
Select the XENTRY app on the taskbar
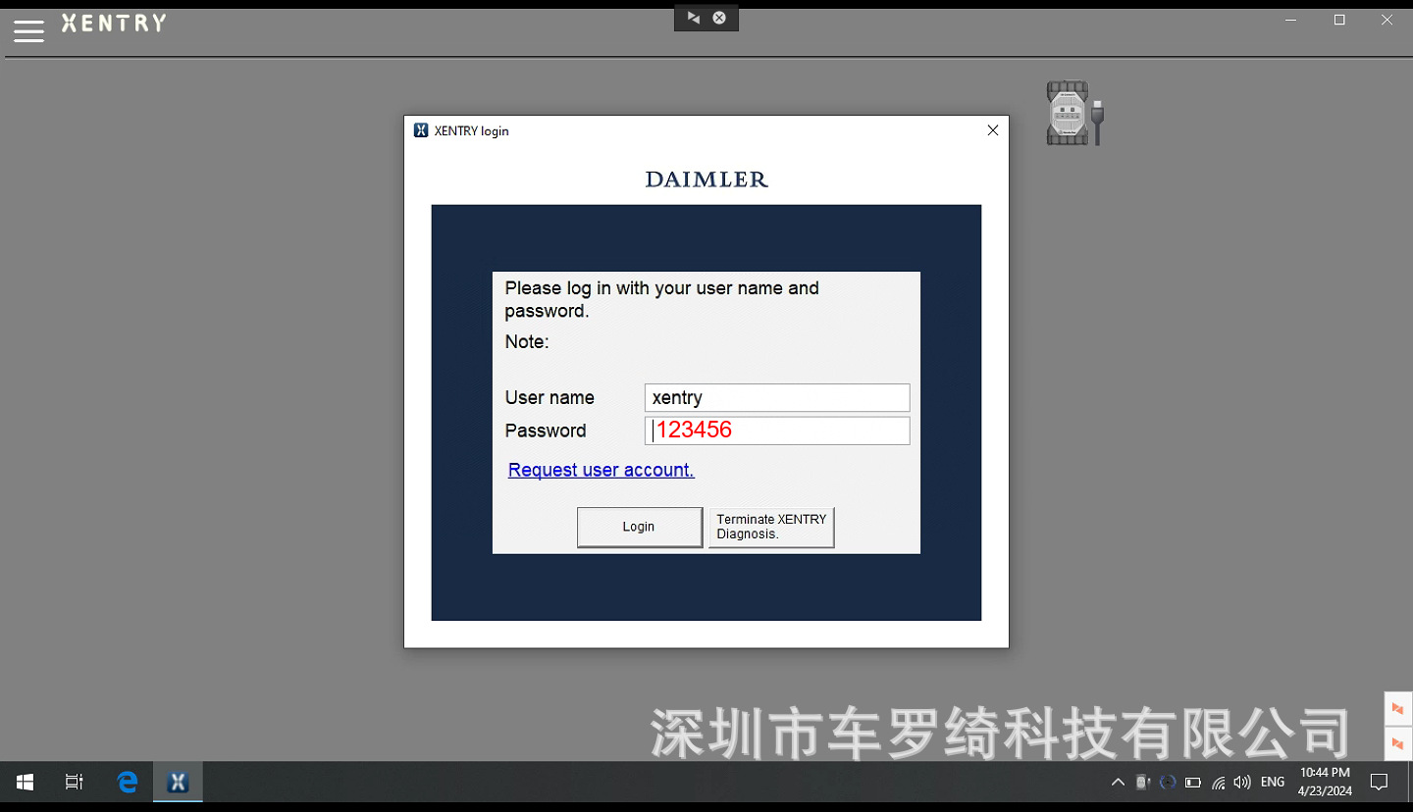(x=178, y=782)
